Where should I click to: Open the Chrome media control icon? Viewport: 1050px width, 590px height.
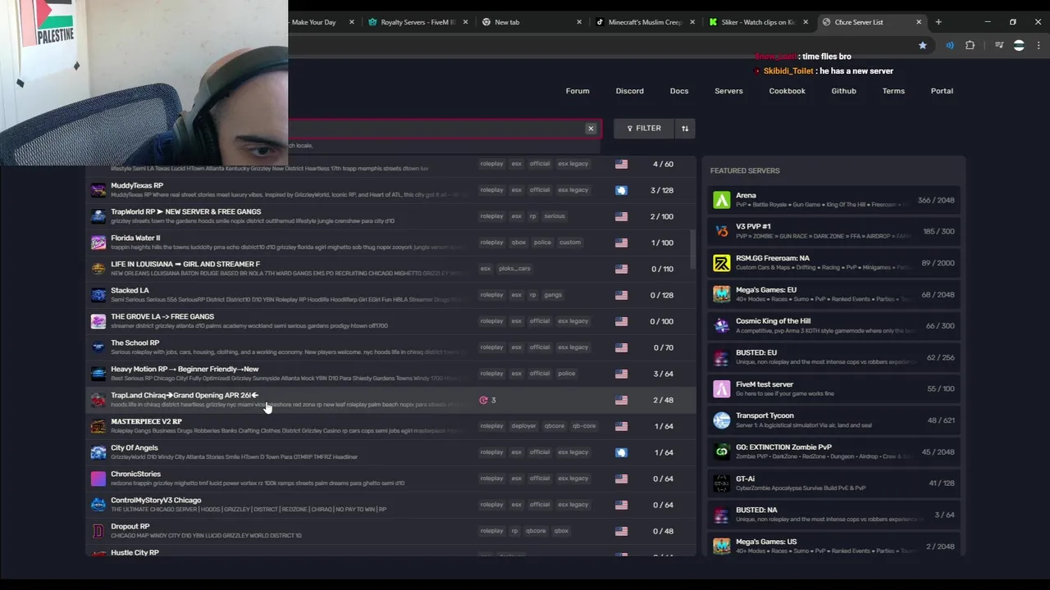[x=999, y=46]
